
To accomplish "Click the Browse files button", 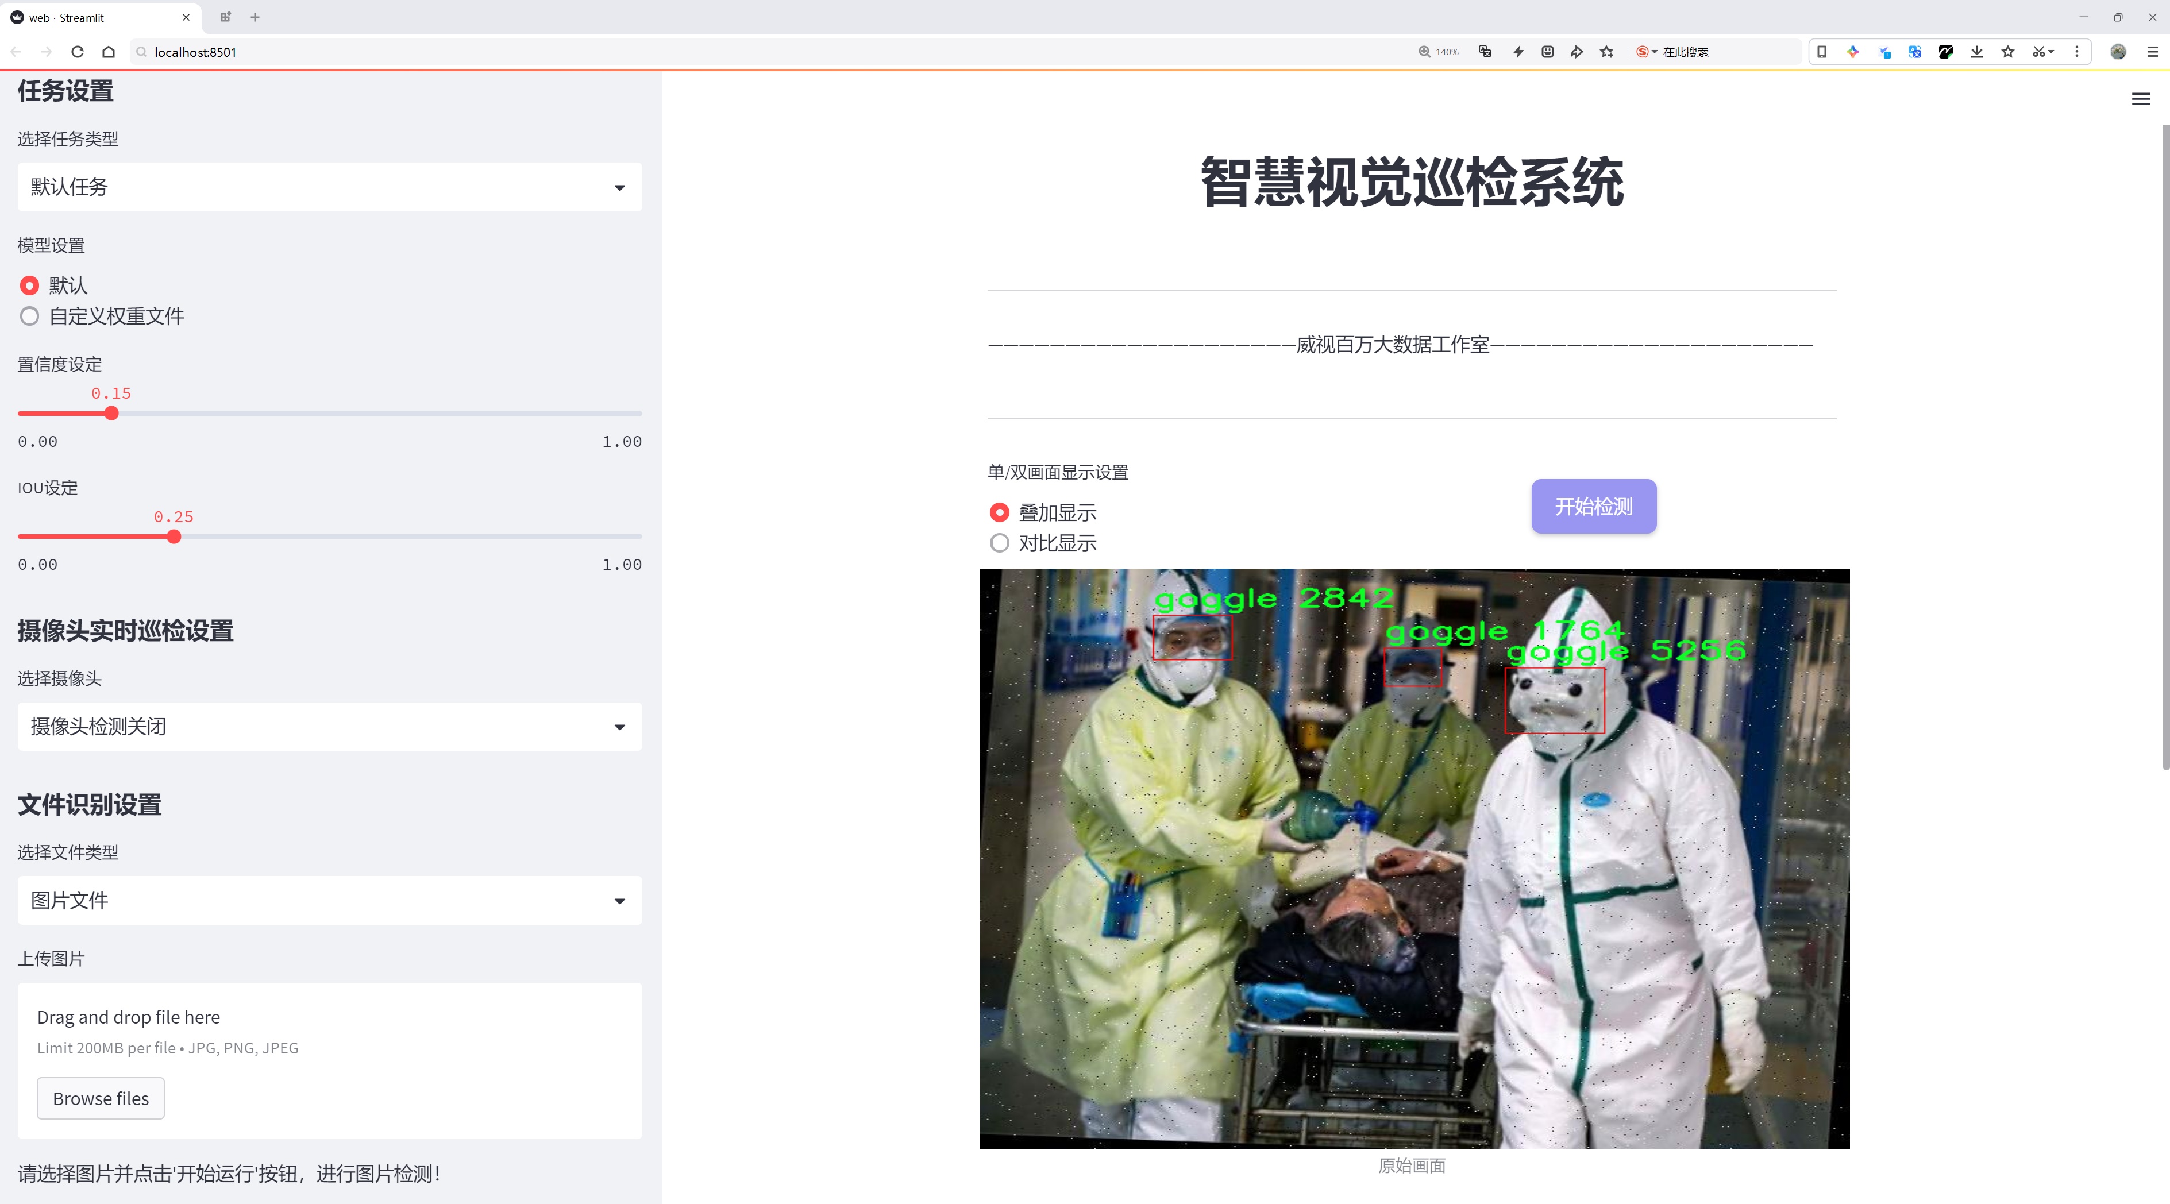I will [100, 1098].
